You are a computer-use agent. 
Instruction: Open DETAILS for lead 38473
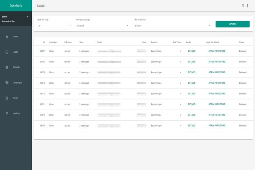pos(192,83)
